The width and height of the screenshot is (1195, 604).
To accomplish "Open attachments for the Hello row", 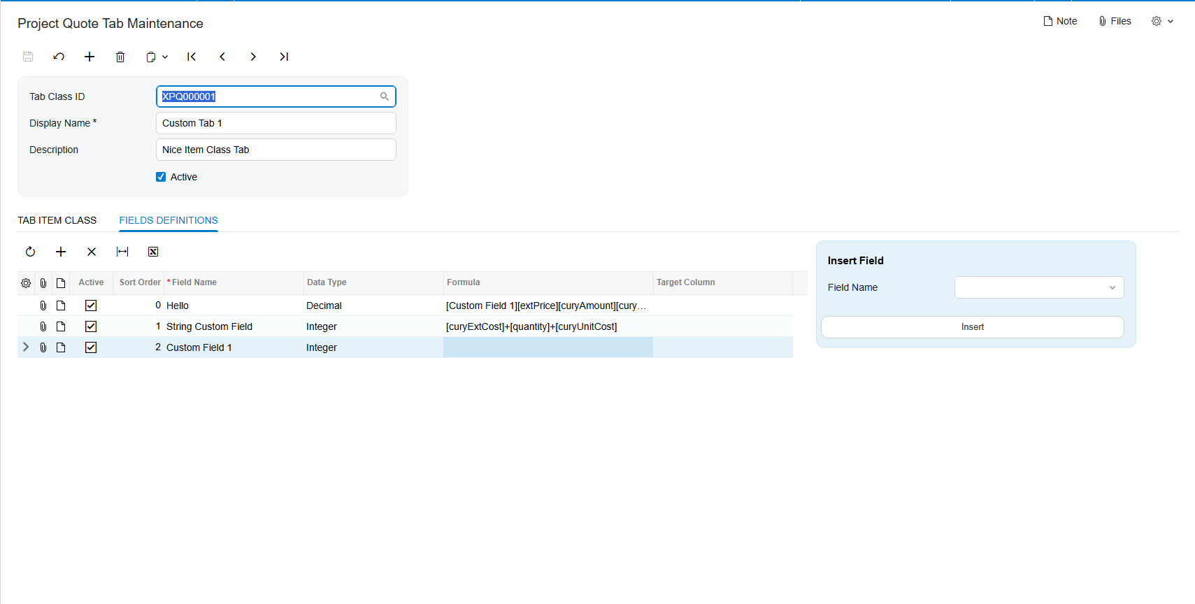I will 43,305.
